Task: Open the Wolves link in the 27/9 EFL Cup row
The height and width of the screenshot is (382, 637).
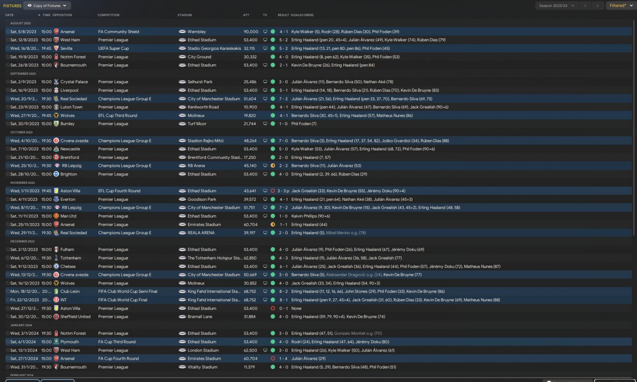Action: pos(68,116)
